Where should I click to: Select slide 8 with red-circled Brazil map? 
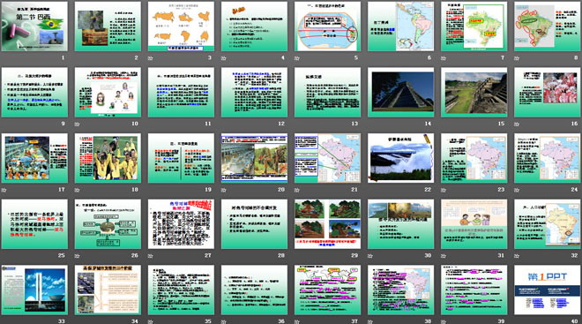click(548, 26)
